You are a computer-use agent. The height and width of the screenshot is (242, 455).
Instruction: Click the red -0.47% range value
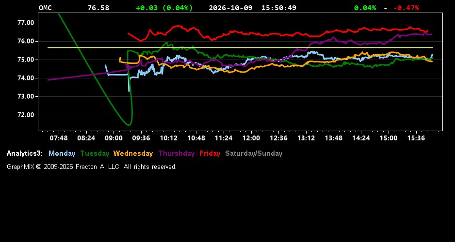click(x=406, y=8)
